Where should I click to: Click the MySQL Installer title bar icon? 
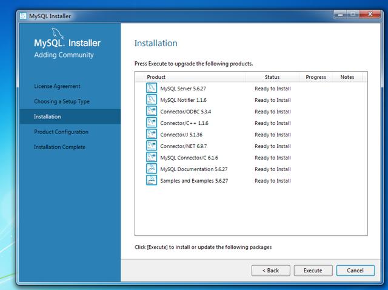click(x=23, y=16)
